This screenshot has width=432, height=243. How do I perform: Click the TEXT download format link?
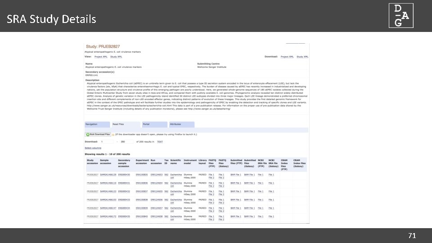point(160,142)
